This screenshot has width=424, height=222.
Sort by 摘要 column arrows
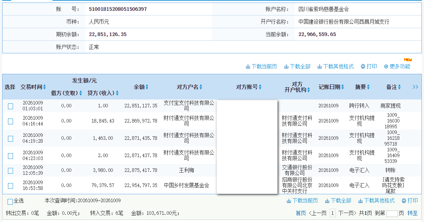pos(368,87)
